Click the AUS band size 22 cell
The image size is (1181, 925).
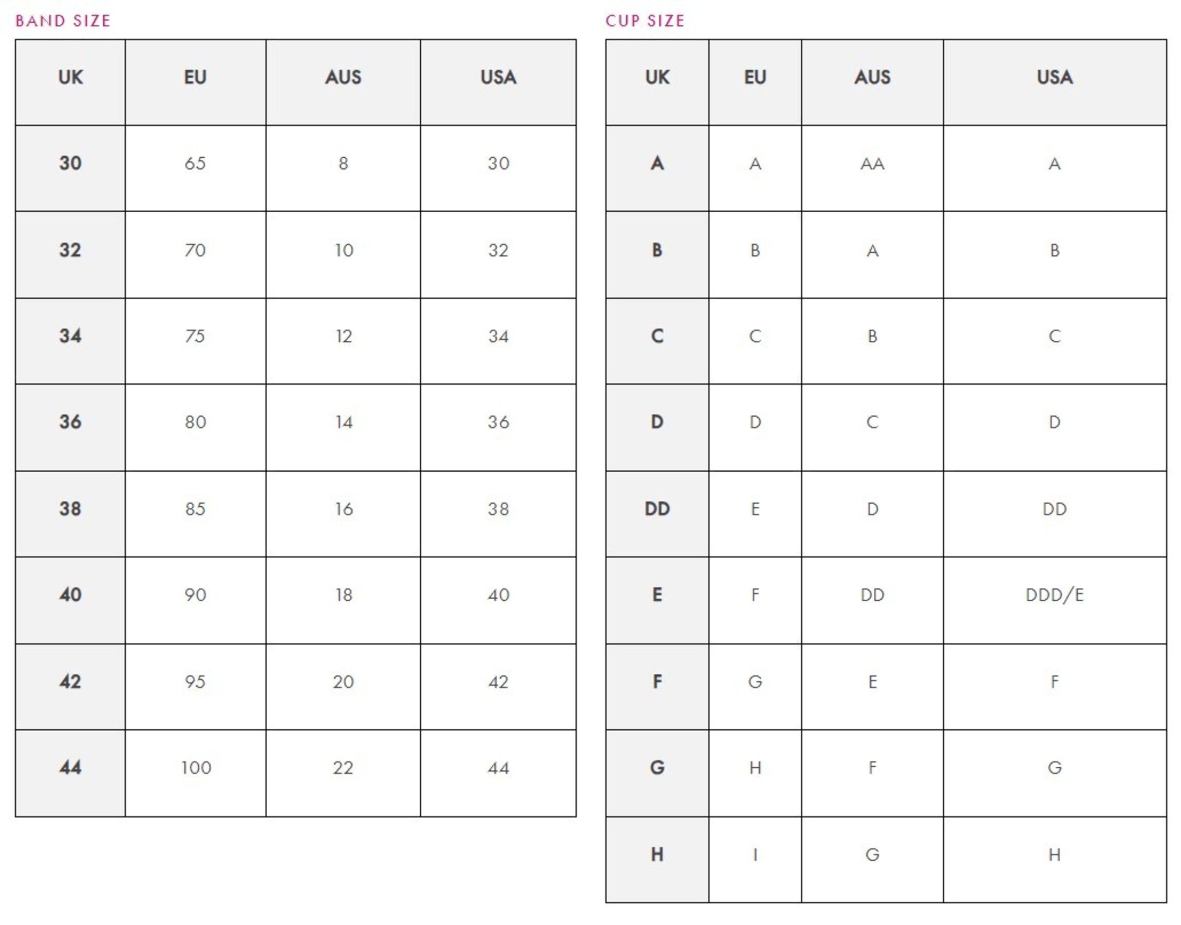pyautogui.click(x=343, y=767)
